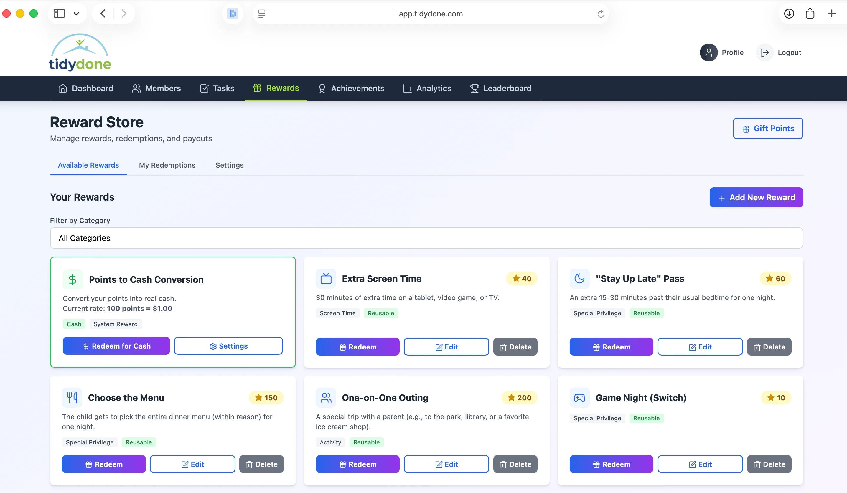Click the 60 points badge on Stay Up Late

[x=775, y=279]
